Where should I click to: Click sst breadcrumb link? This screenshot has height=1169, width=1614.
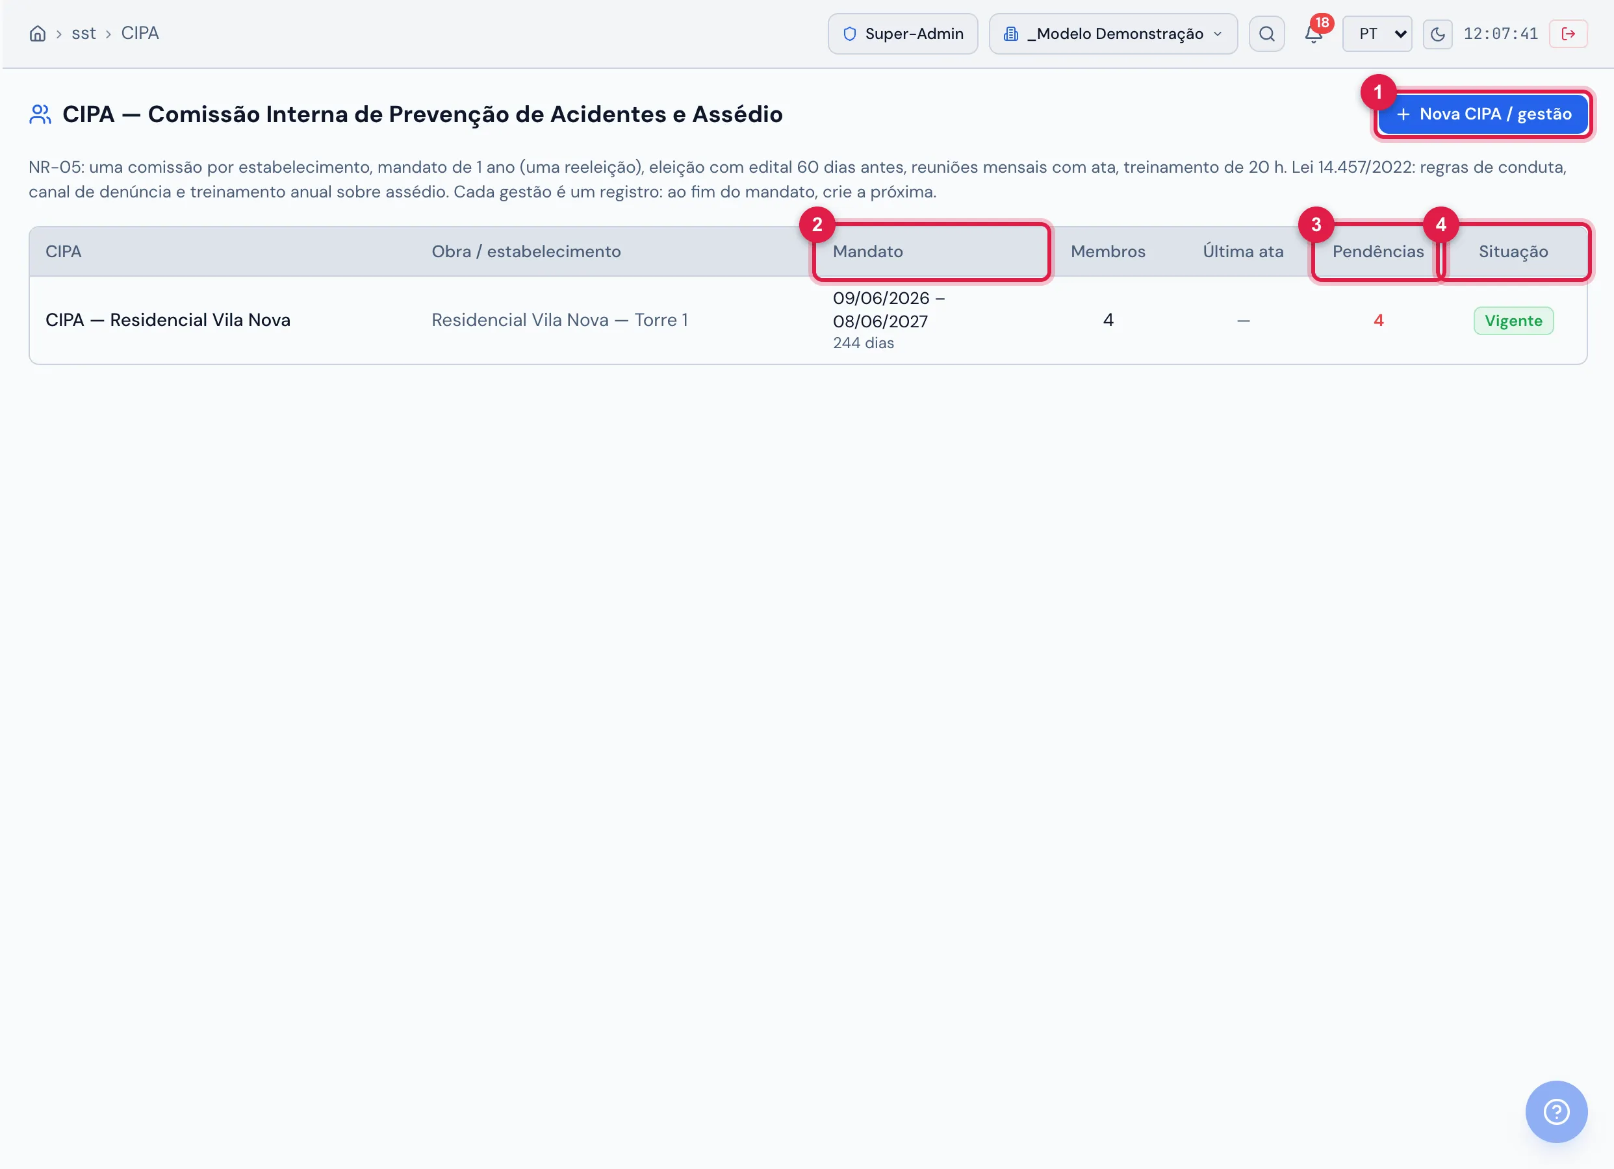click(x=83, y=33)
